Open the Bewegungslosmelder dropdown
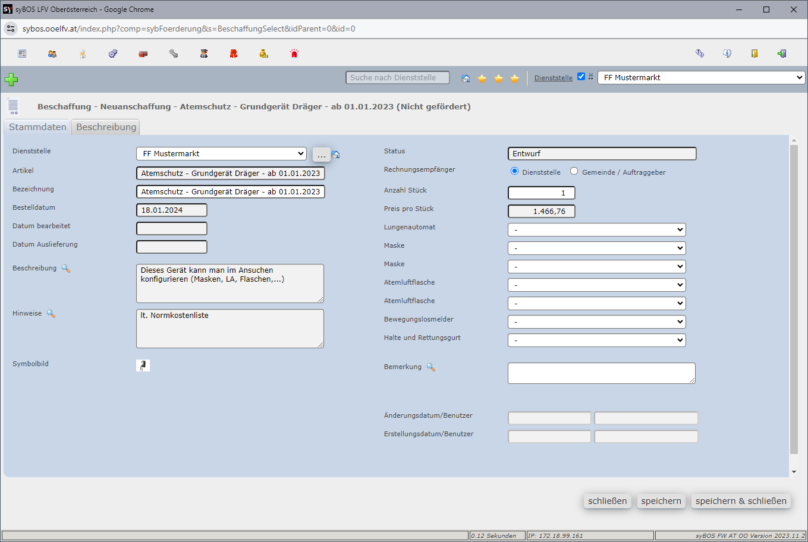This screenshot has width=808, height=542. point(596,322)
